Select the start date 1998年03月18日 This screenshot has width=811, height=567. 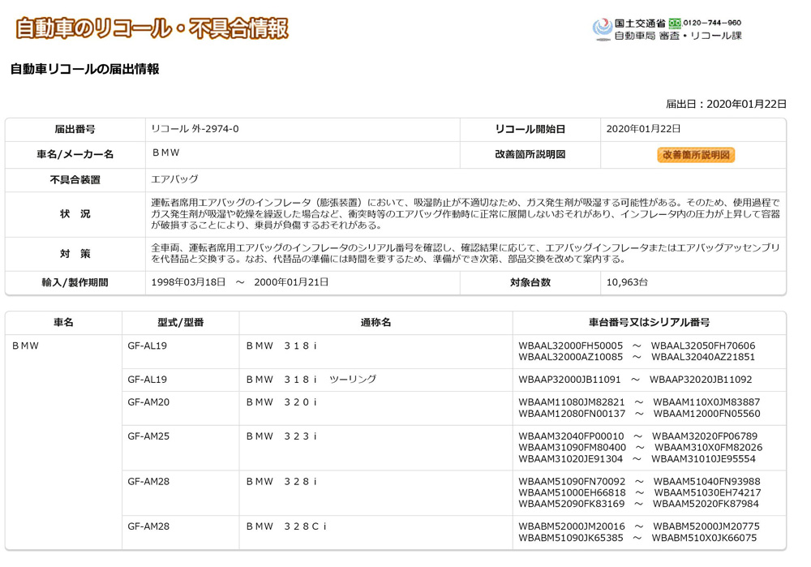click(x=189, y=282)
